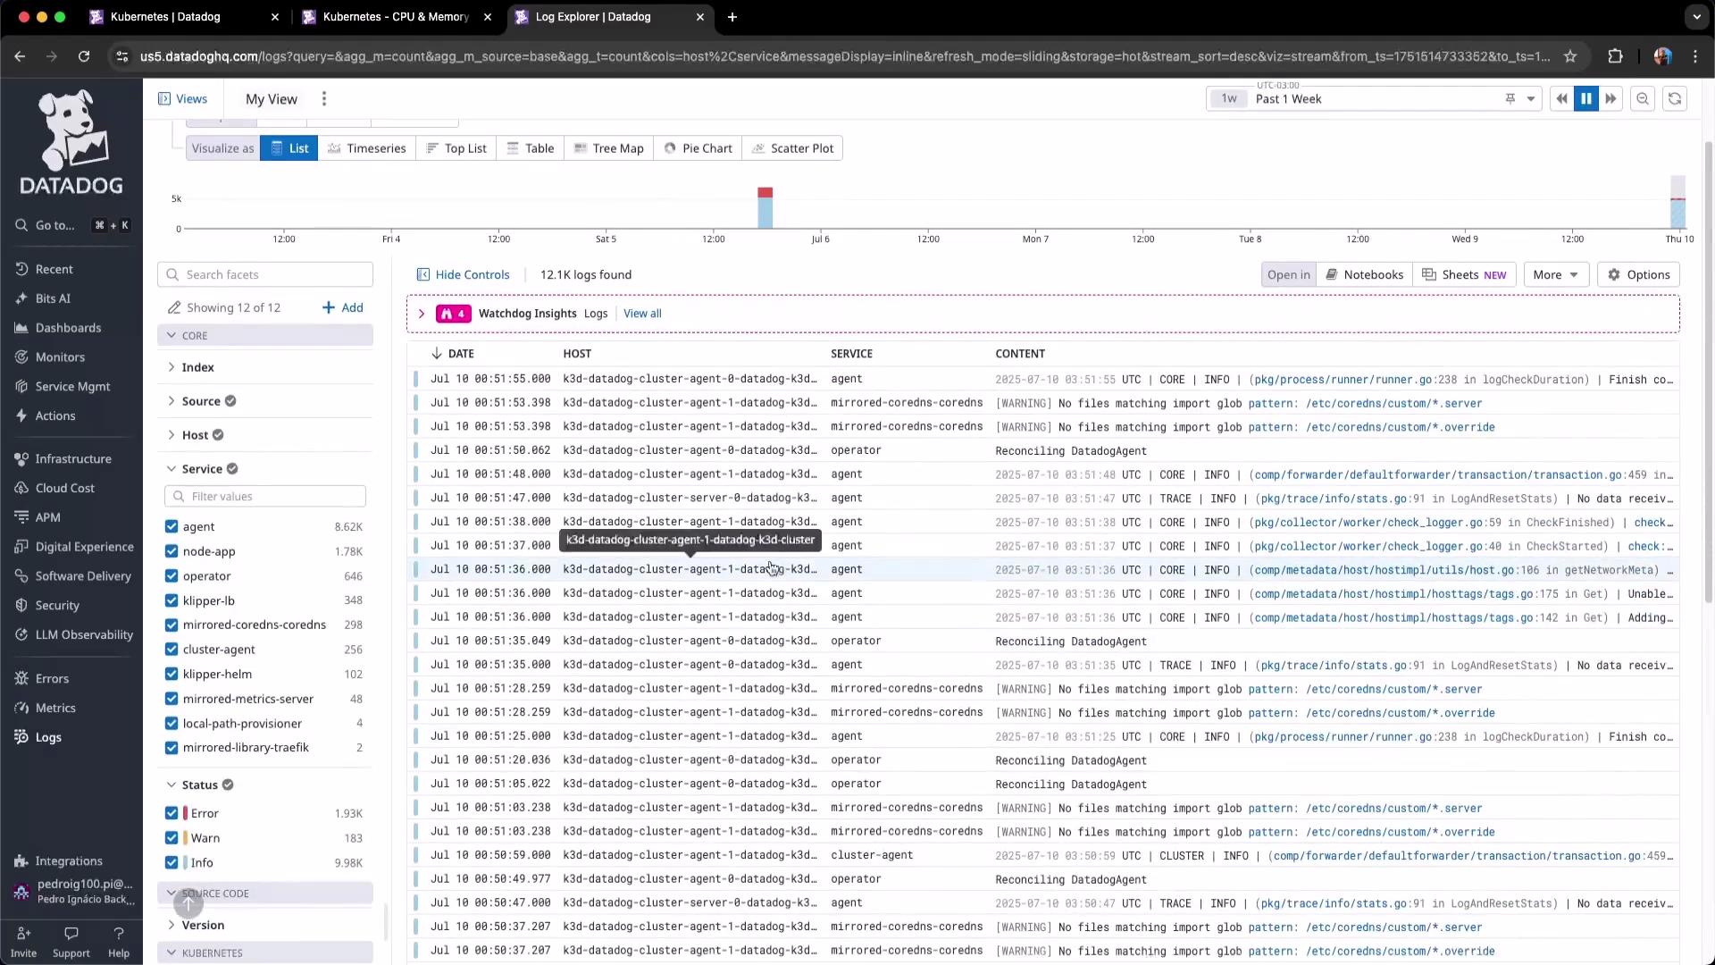This screenshot has height=965, width=1715.
Task: Refresh the log results
Action: click(x=1675, y=99)
